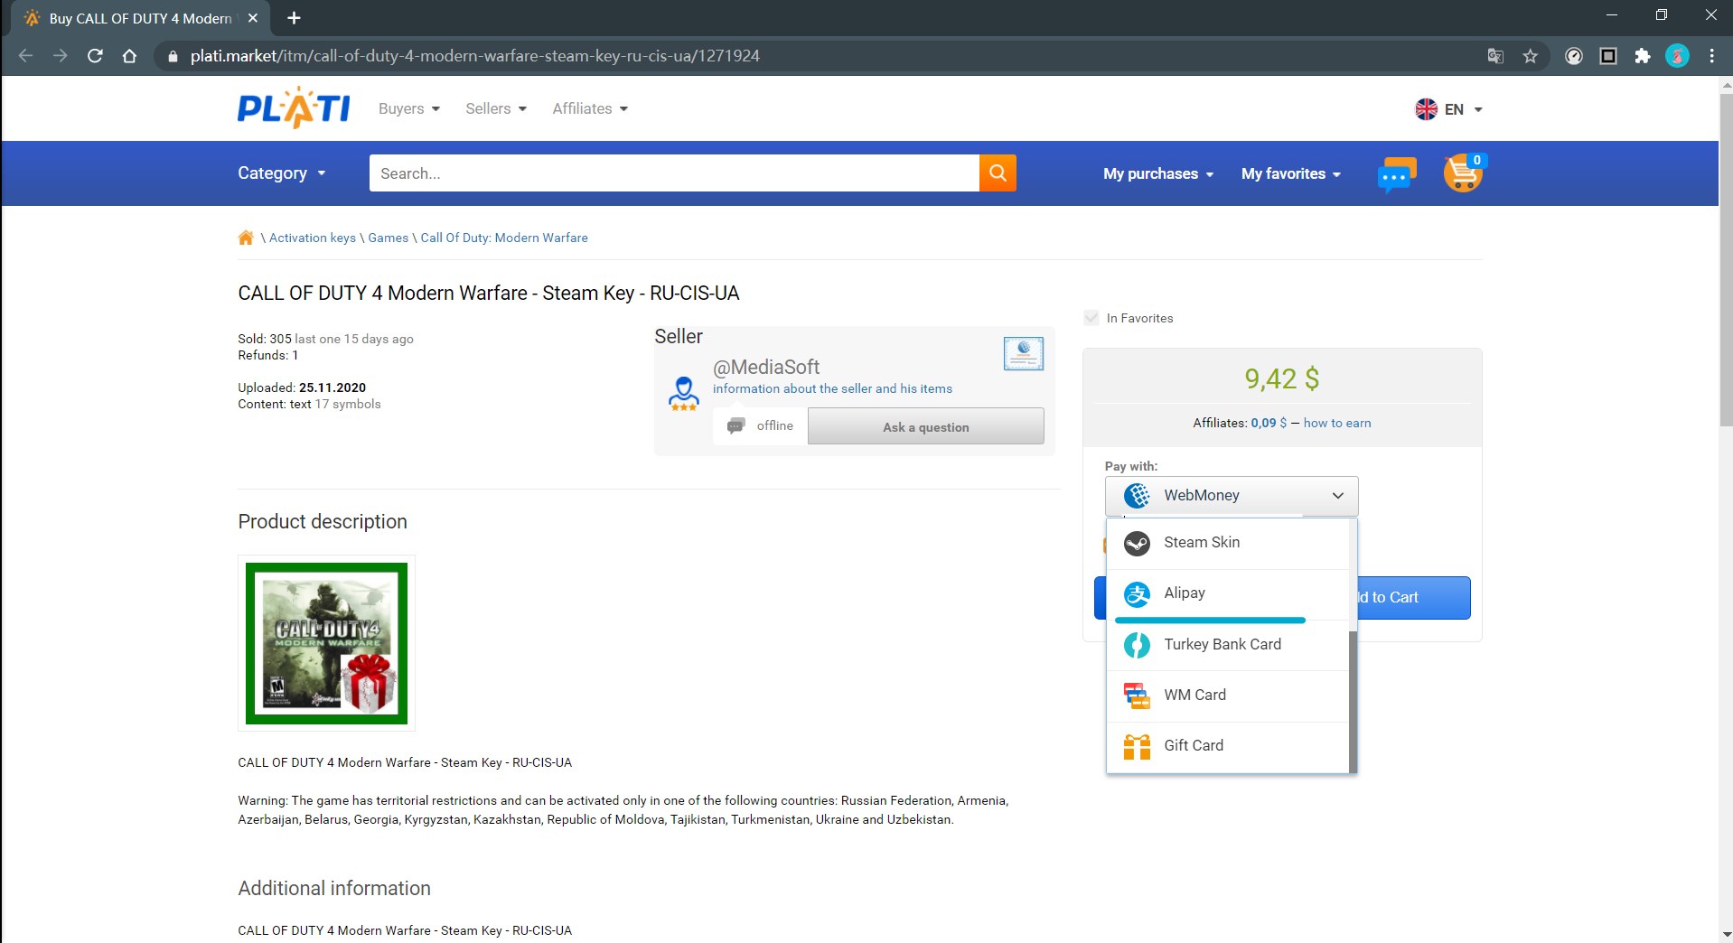Open the My purchases dropdown

[1158, 173]
